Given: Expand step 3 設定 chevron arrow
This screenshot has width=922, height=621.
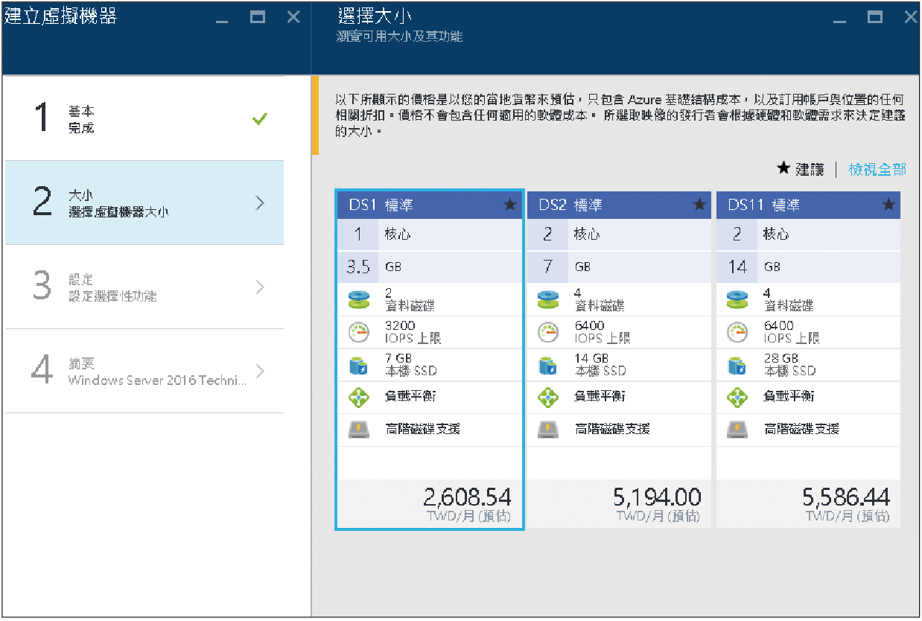Looking at the screenshot, I should [260, 287].
